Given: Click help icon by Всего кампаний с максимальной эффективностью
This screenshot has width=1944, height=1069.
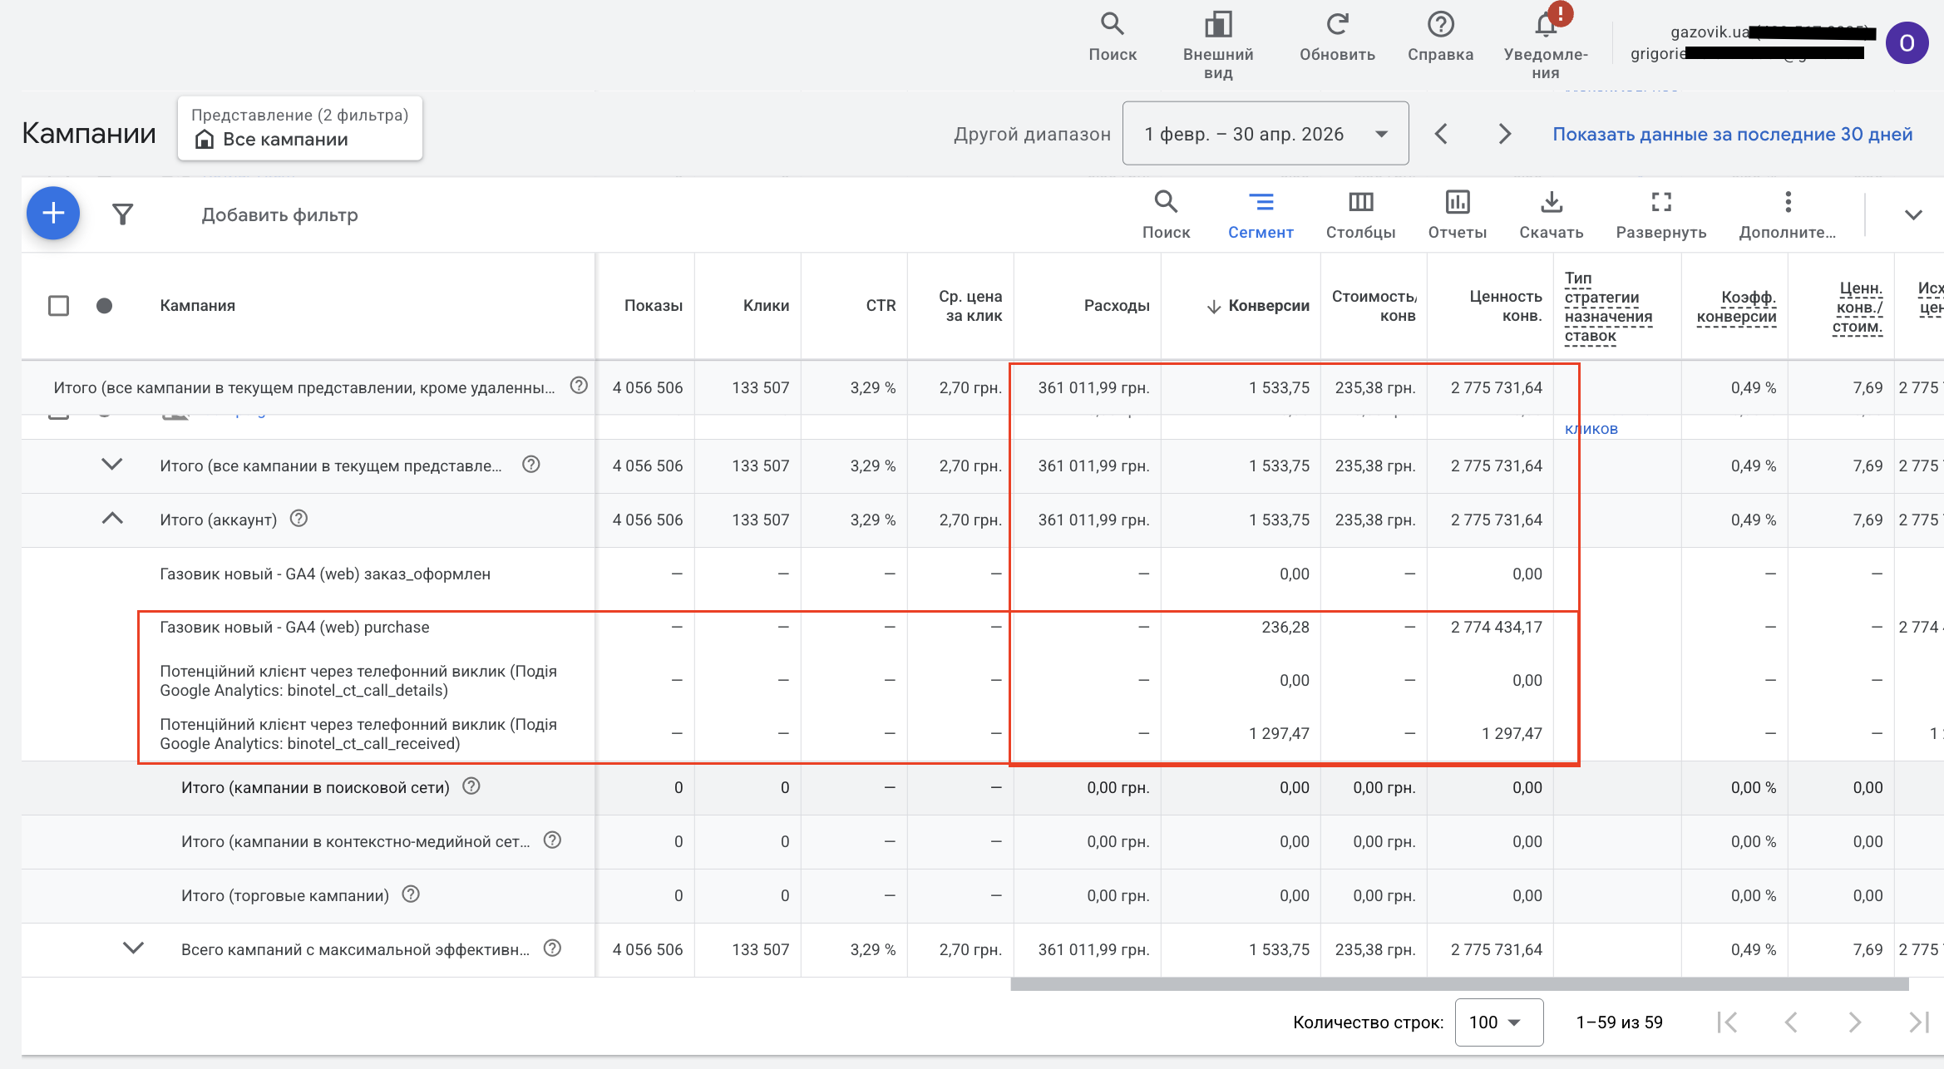Looking at the screenshot, I should point(552,948).
